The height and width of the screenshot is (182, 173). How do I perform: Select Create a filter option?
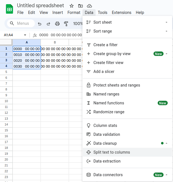click(x=127, y=45)
